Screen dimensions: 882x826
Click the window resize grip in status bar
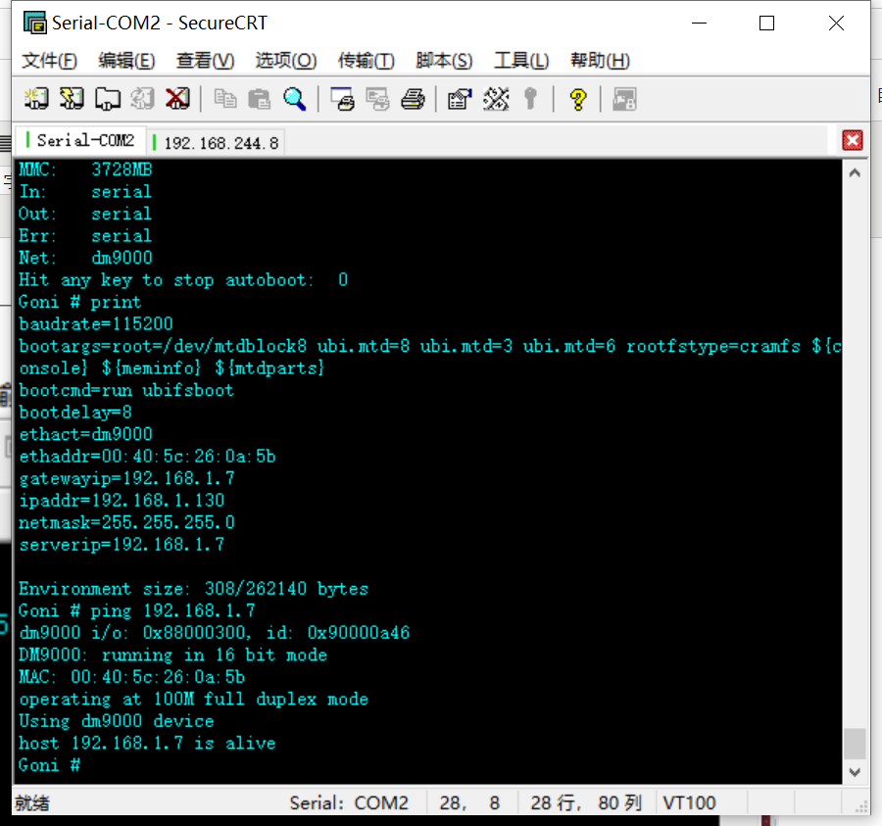point(861,807)
